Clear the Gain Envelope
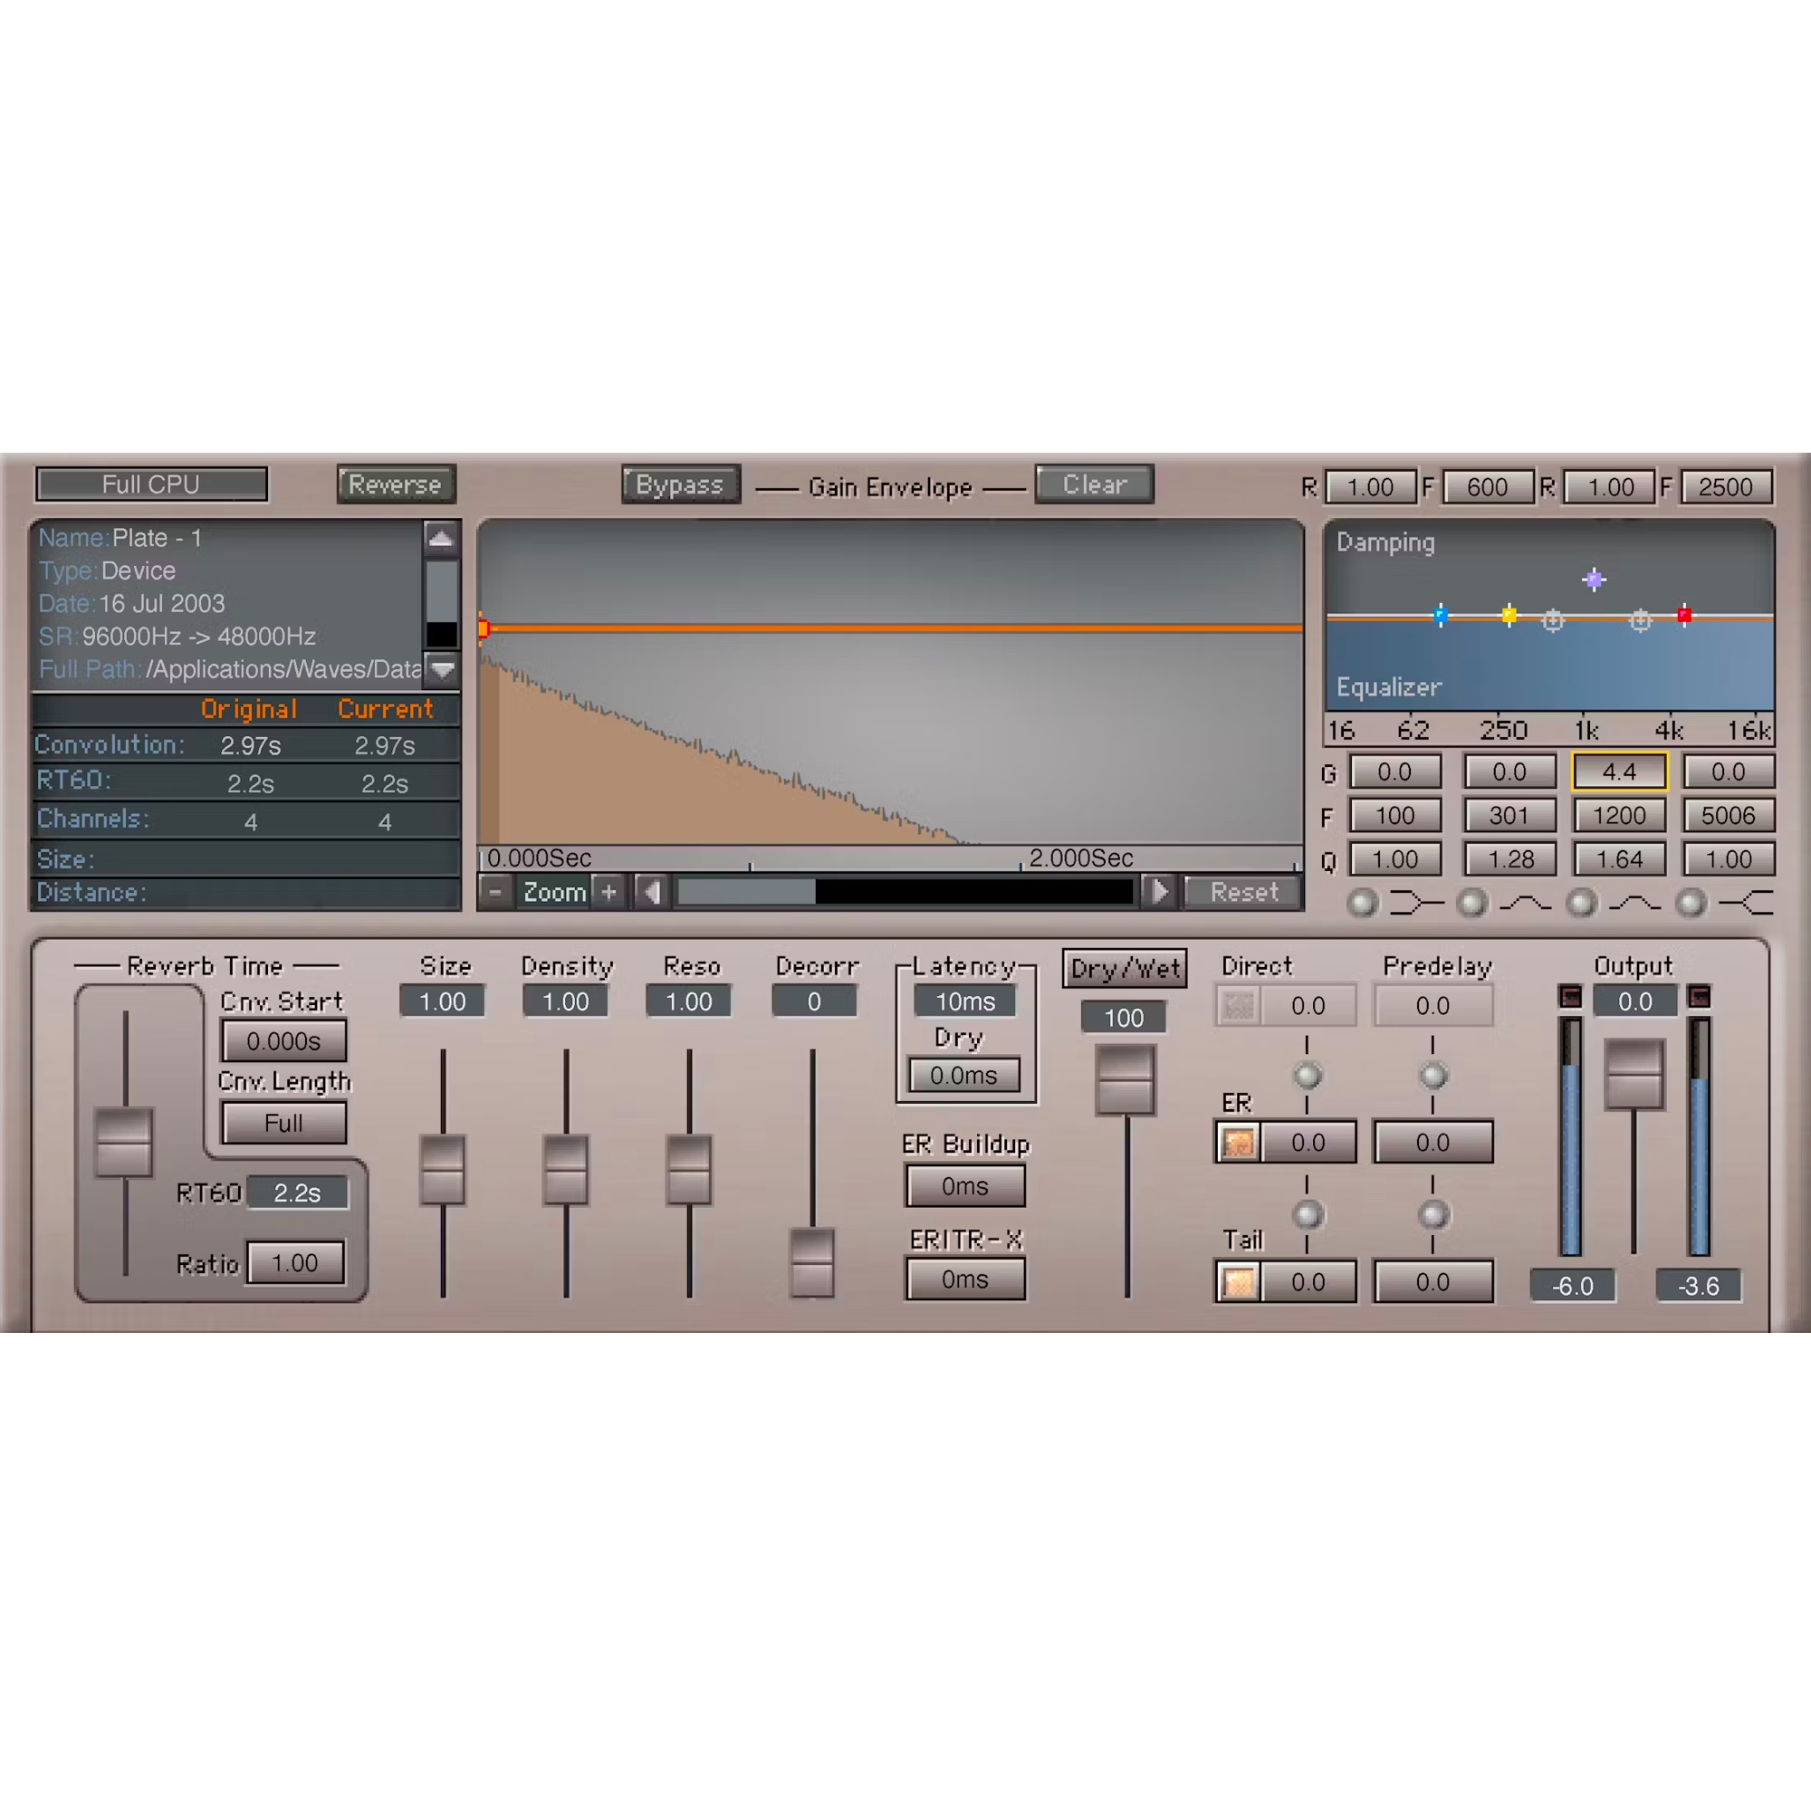The height and width of the screenshot is (1811, 1811). coord(1093,484)
